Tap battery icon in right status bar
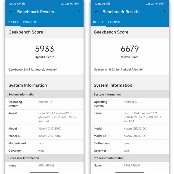 162,4
